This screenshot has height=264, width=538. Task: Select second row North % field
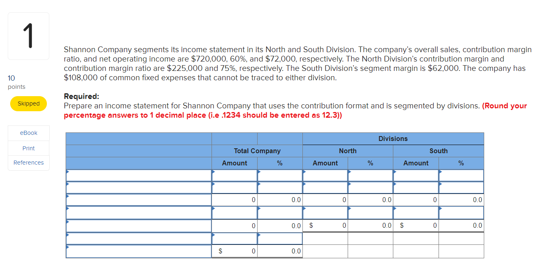point(370,188)
